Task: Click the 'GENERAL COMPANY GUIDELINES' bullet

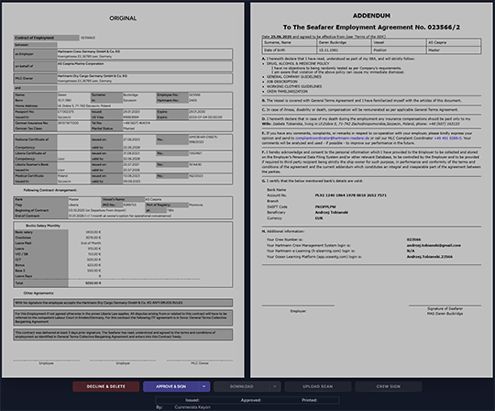Action: click(x=293, y=77)
